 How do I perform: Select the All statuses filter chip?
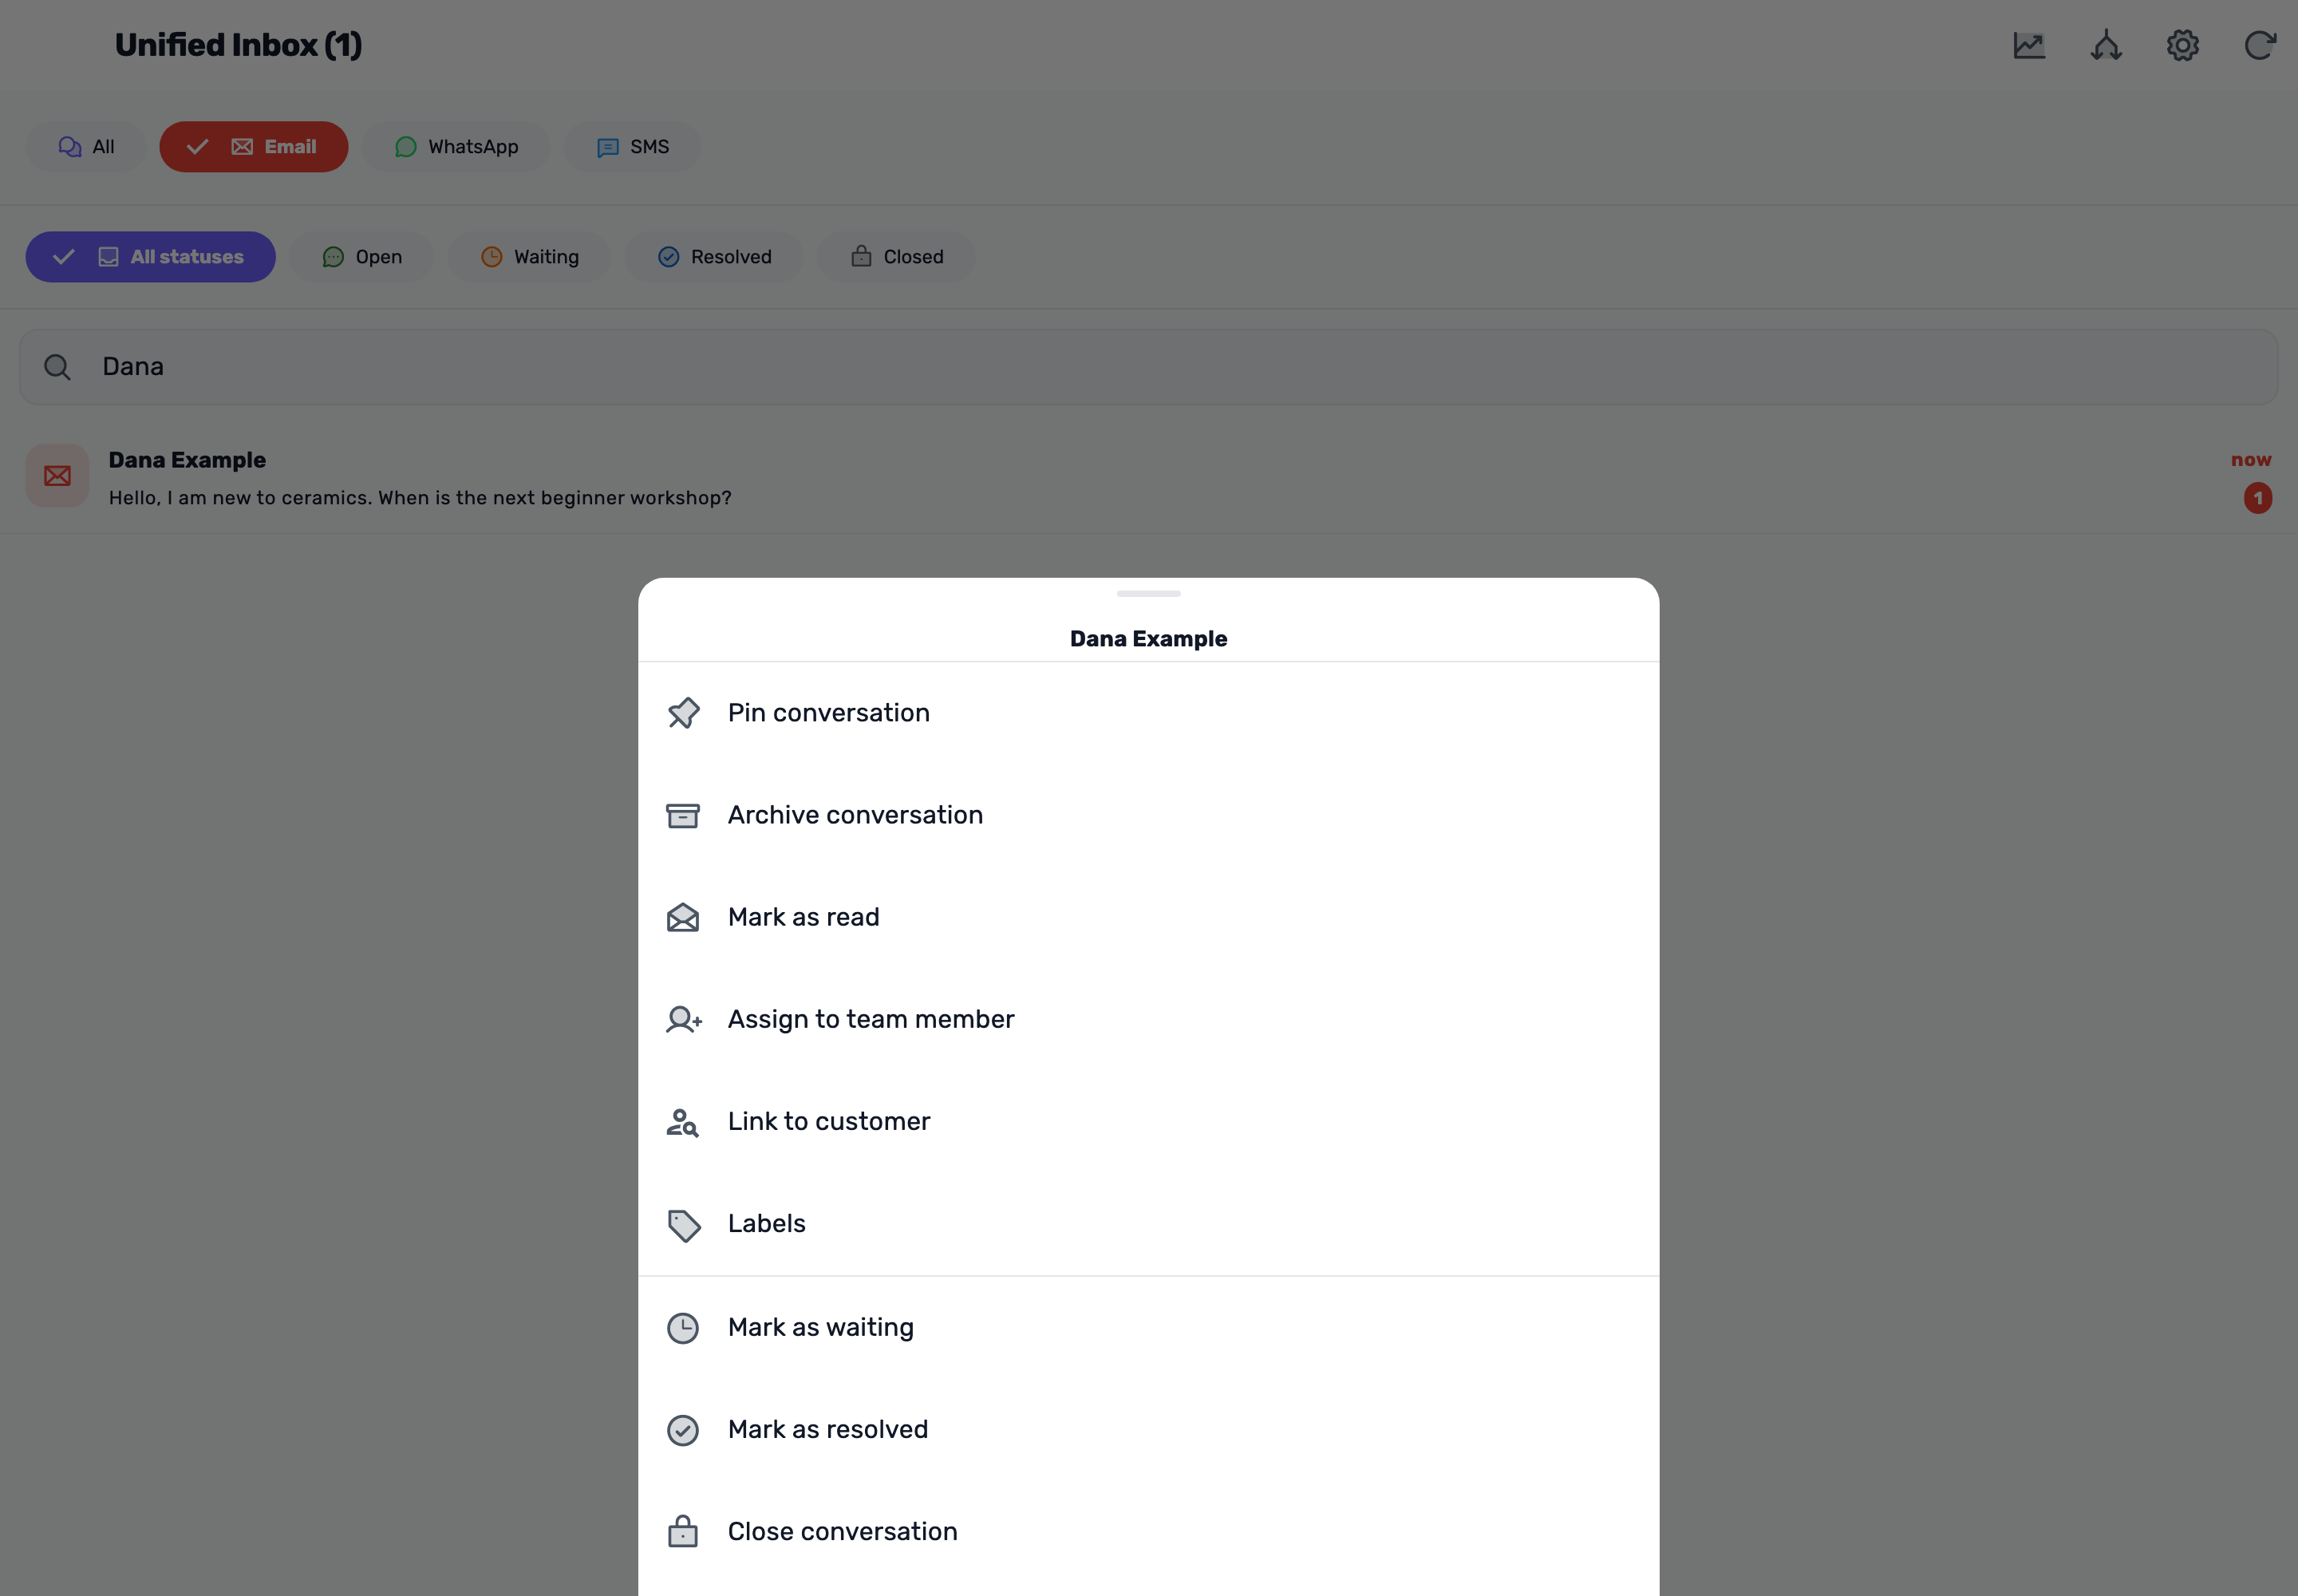pyautogui.click(x=151, y=257)
